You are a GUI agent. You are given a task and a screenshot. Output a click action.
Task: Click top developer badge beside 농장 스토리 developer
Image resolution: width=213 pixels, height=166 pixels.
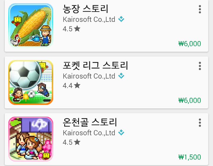(x=121, y=19)
